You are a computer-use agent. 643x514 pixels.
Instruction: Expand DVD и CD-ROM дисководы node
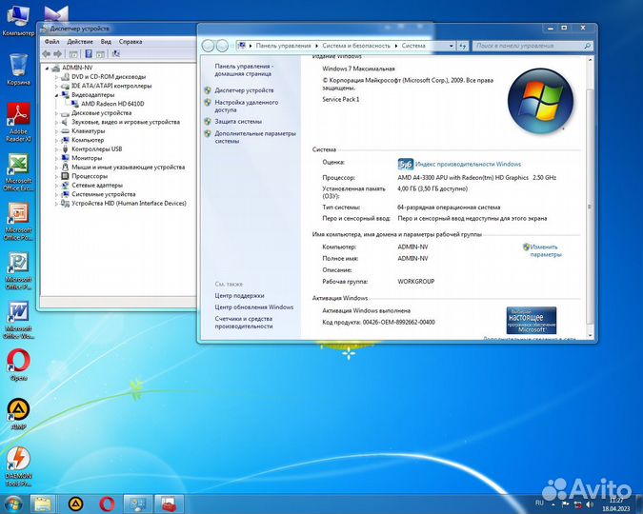[56, 77]
